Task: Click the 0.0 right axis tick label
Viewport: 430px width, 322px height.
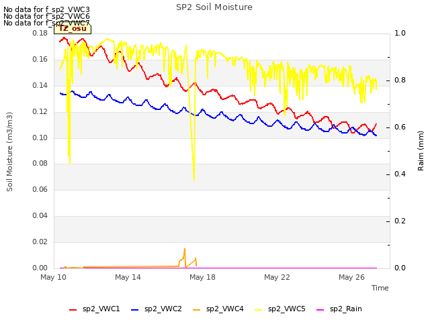Action: coord(400,268)
